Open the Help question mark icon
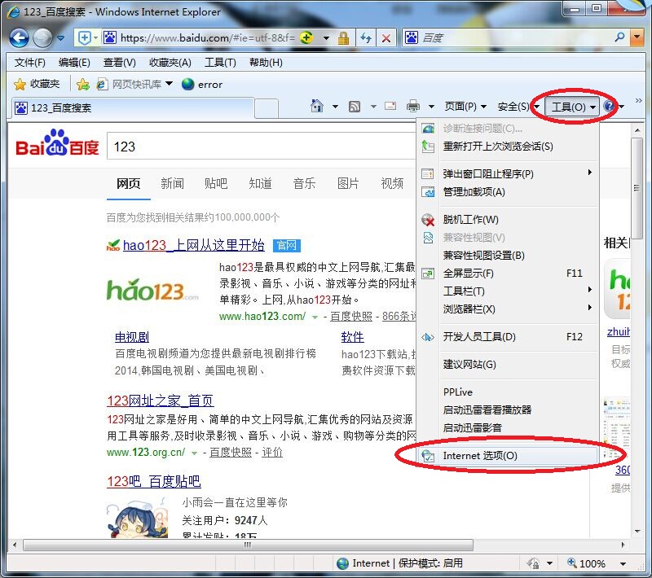This screenshot has height=578, width=652. (609, 107)
